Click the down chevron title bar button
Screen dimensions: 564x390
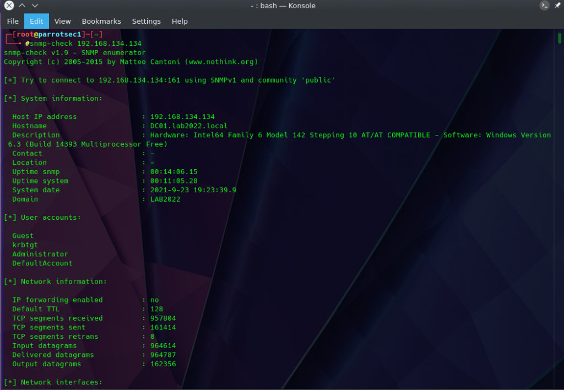(35, 6)
